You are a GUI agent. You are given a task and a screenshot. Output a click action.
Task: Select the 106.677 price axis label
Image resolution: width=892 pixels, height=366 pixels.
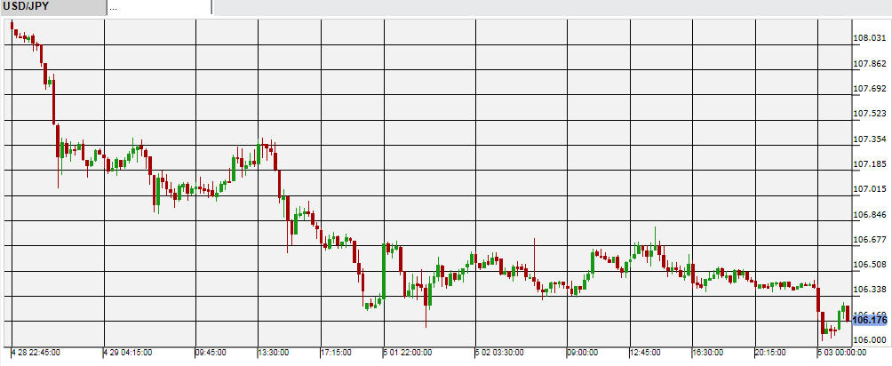click(870, 240)
